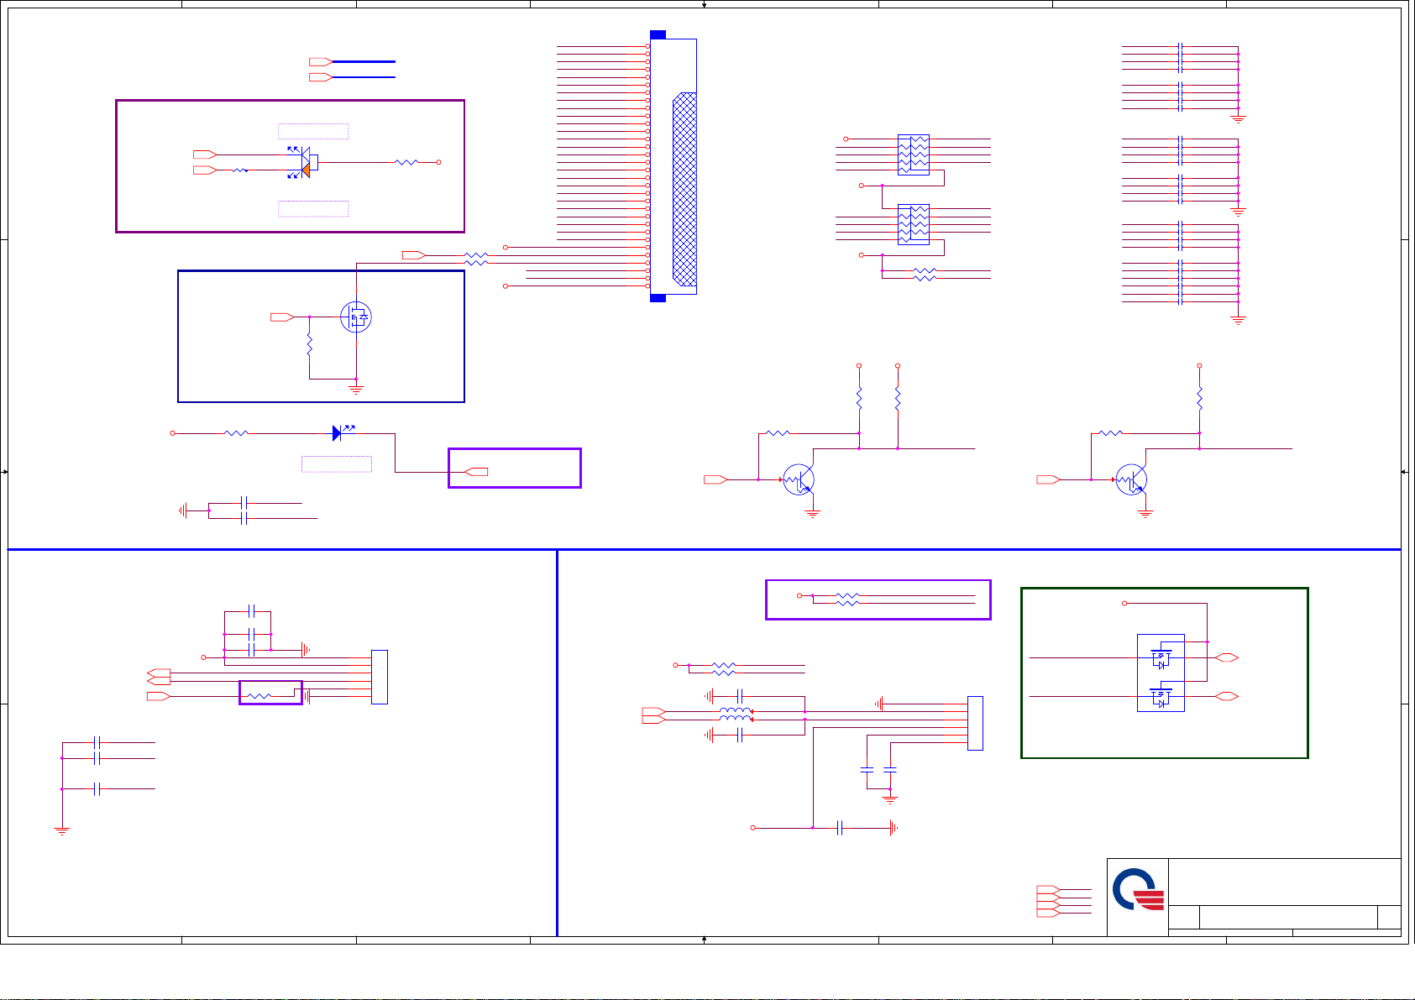Image resolution: width=1415 pixels, height=1000 pixels.
Task: Select the ground symbol under the right transistor
Action: pos(1145,513)
